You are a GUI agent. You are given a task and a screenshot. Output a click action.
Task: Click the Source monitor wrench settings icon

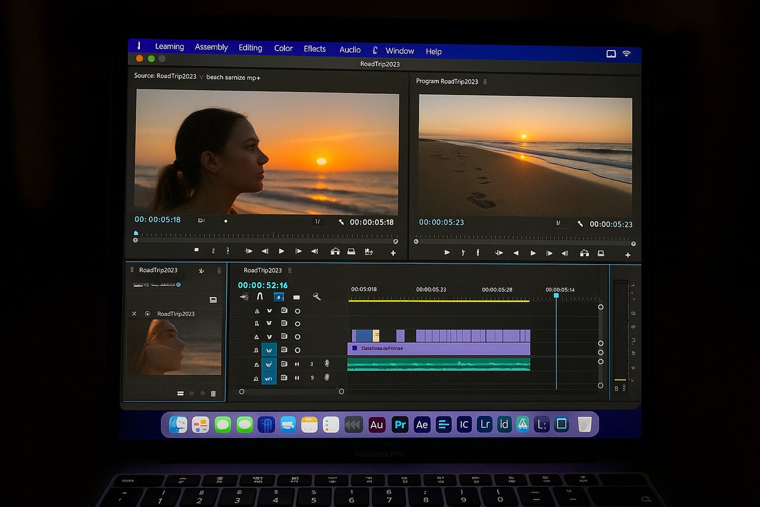tap(341, 222)
